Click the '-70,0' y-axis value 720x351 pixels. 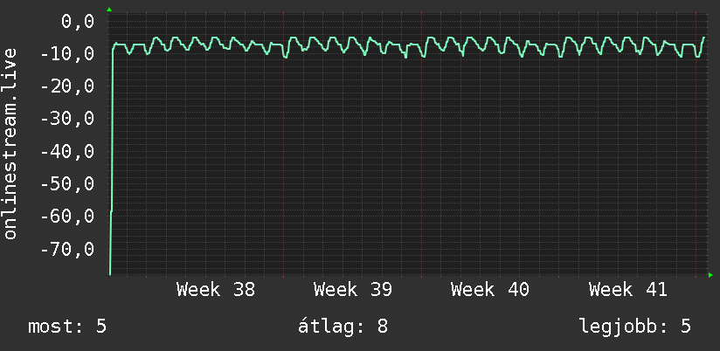pyautogui.click(x=67, y=250)
